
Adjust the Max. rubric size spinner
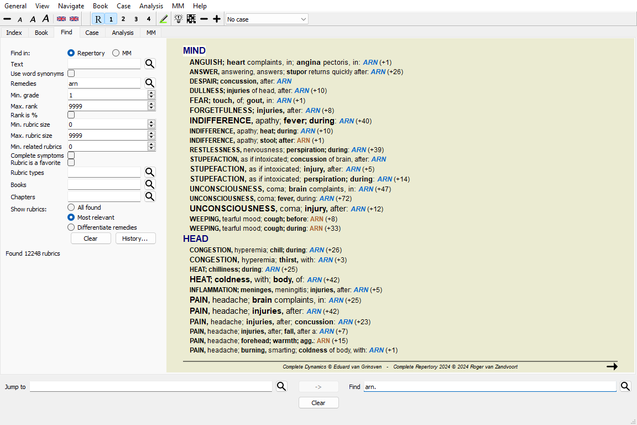(x=152, y=135)
